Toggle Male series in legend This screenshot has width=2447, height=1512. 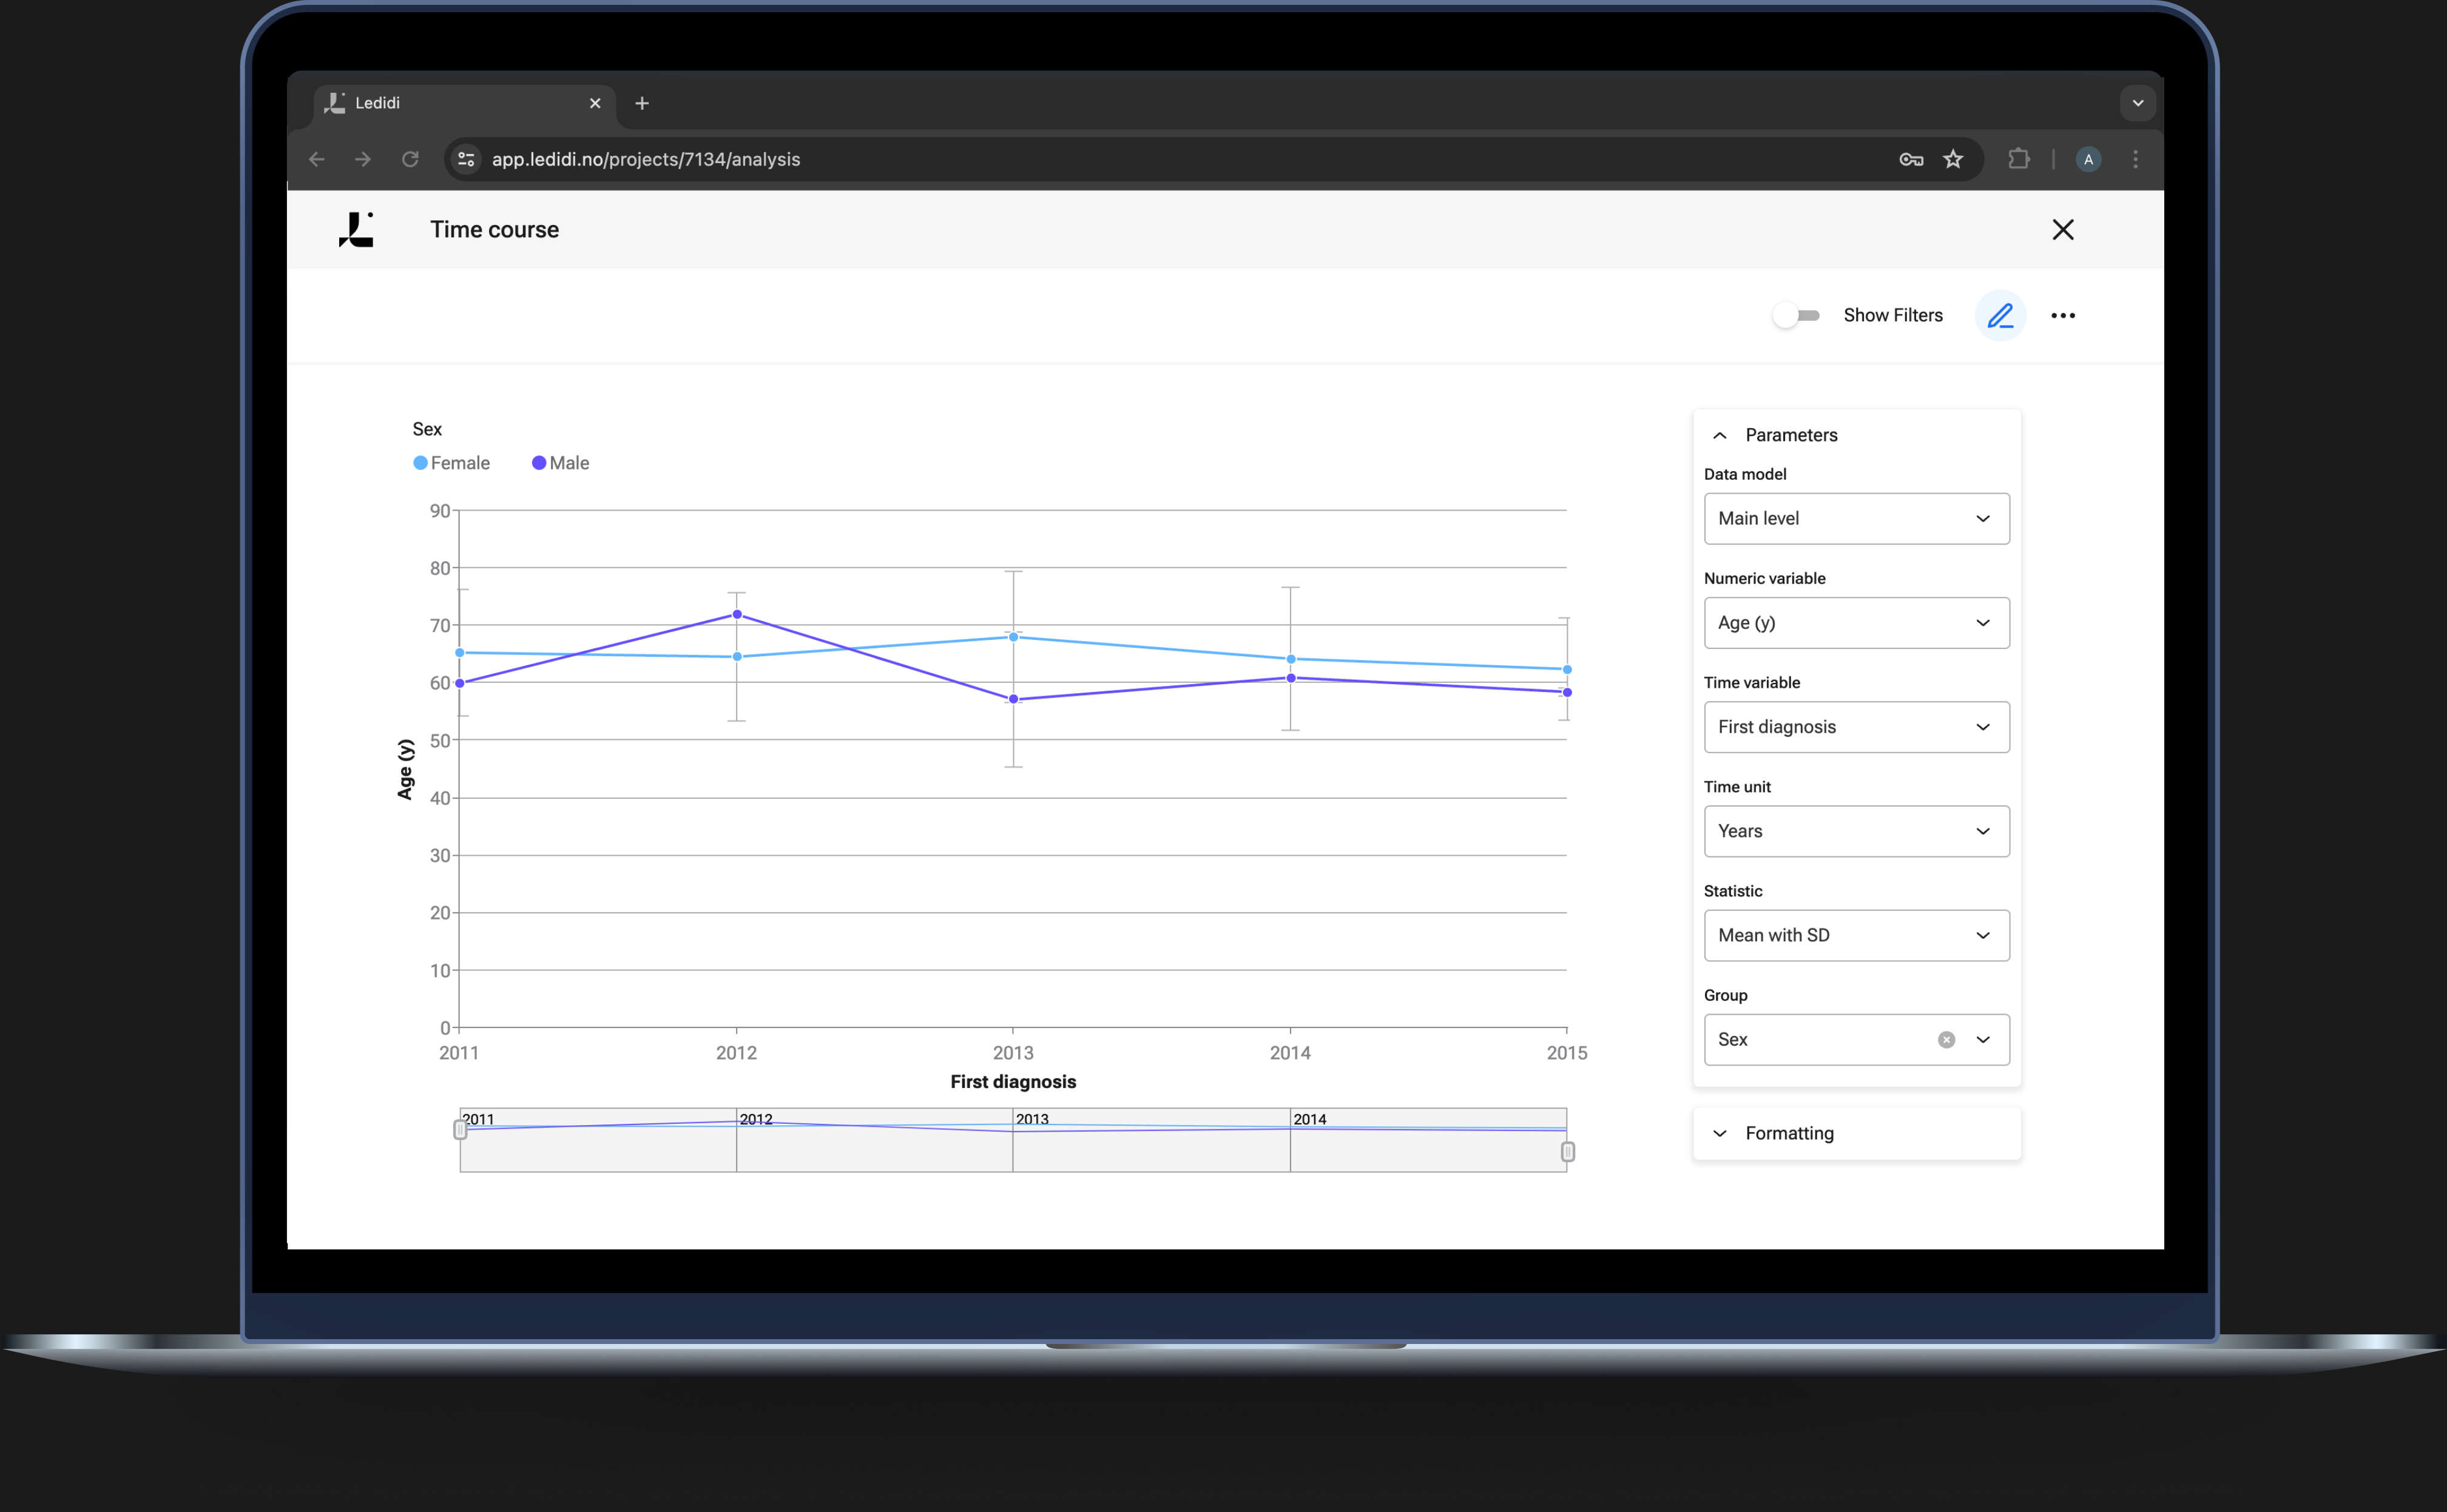(560, 463)
